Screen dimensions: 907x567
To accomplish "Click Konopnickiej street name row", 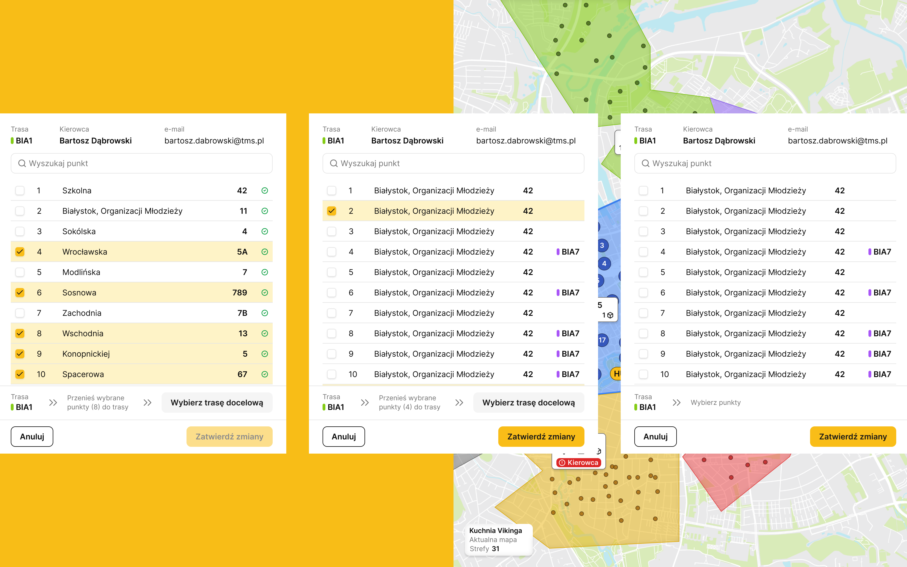I will (142, 354).
